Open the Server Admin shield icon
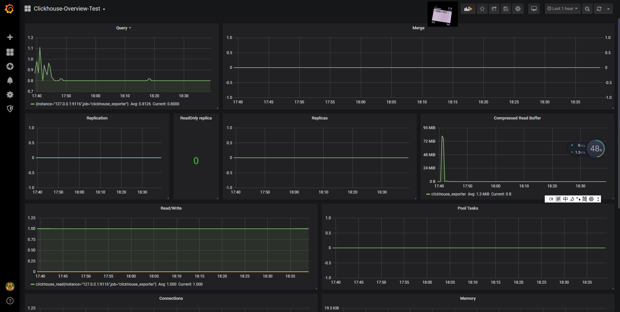Screen dimensions: 620x312 pos(10,109)
